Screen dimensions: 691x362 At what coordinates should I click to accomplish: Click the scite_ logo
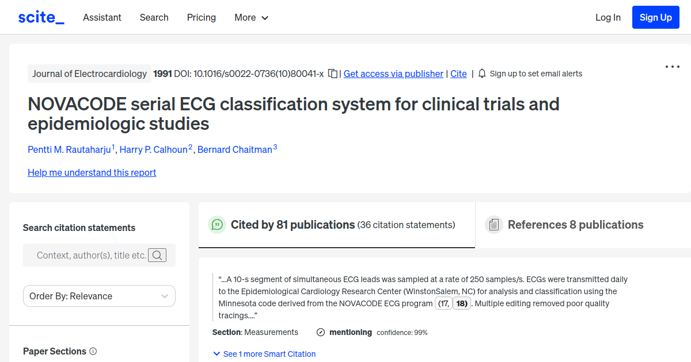[40, 17]
